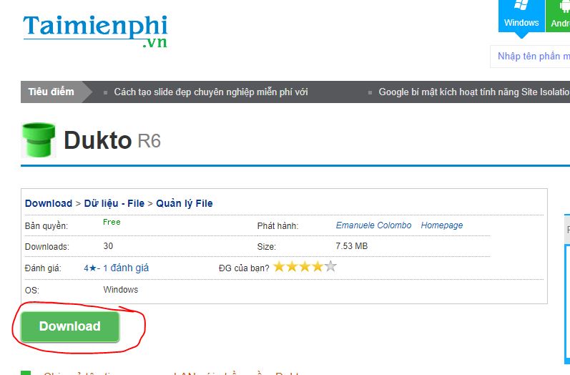Visit publisher Emanuele Colombo's link

pyautogui.click(x=373, y=225)
